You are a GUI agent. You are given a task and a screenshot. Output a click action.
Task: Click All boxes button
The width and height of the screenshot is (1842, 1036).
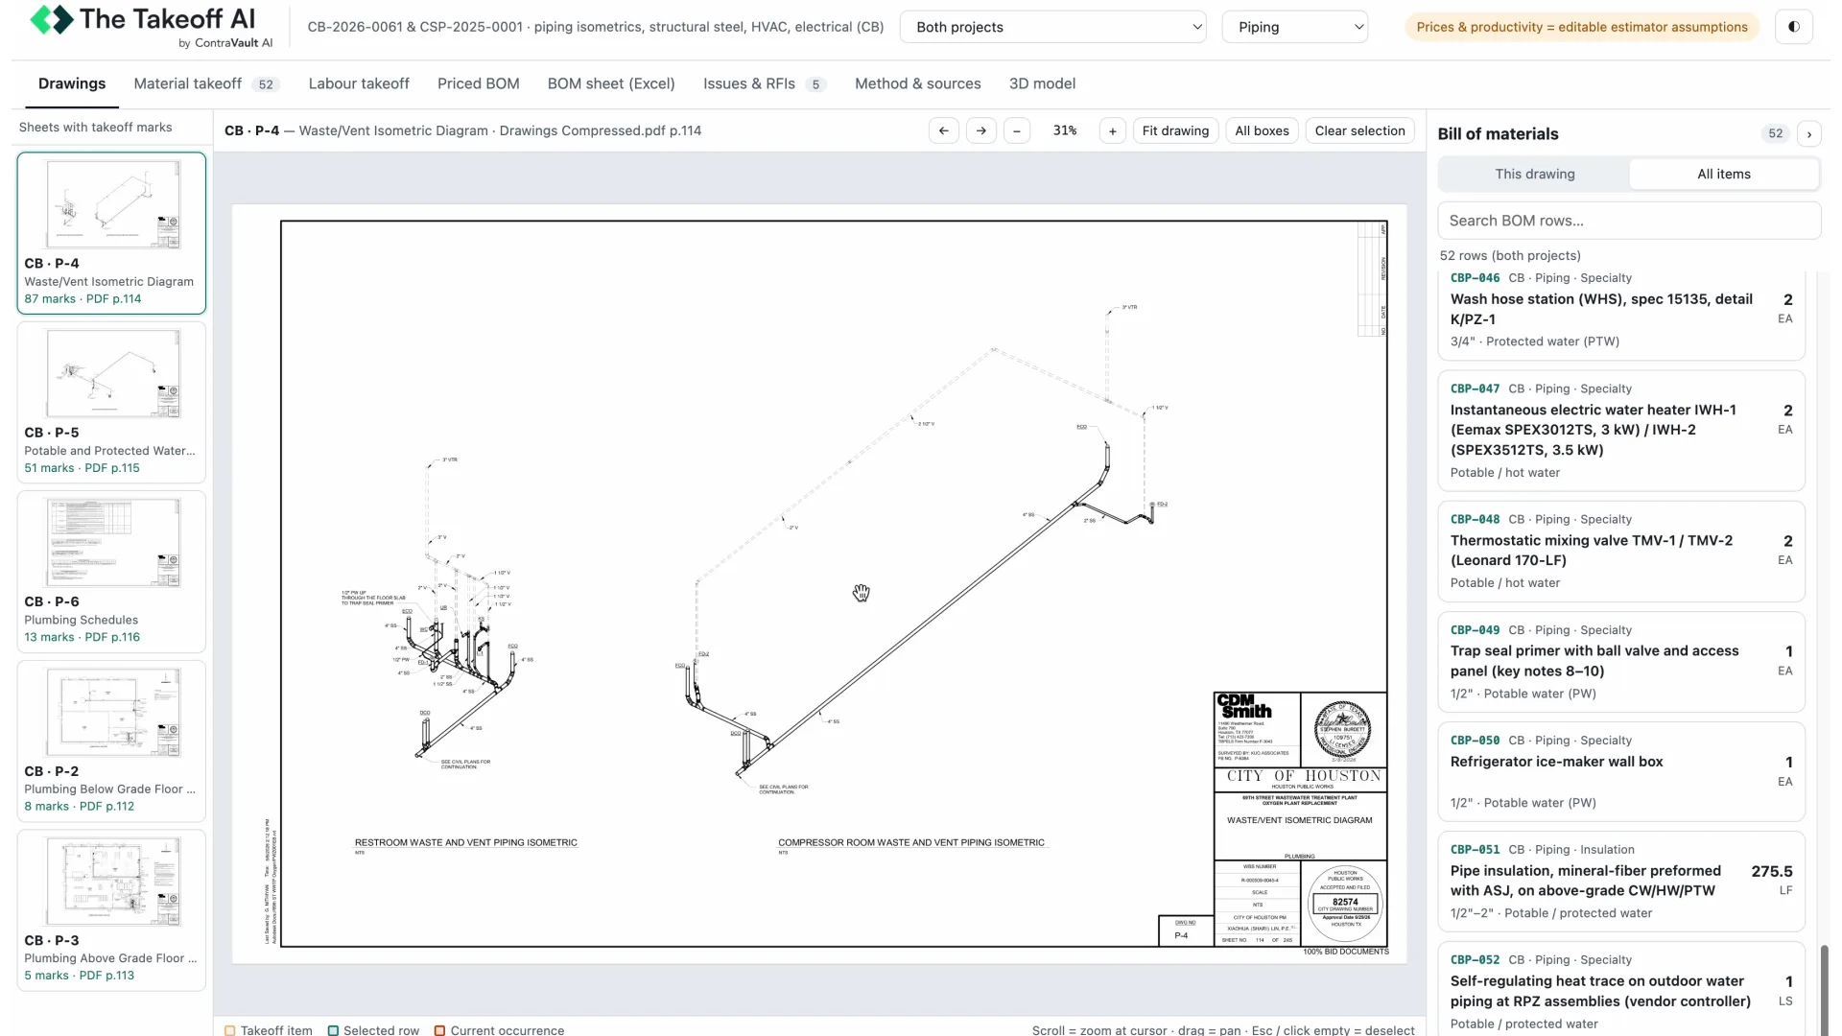pyautogui.click(x=1262, y=131)
